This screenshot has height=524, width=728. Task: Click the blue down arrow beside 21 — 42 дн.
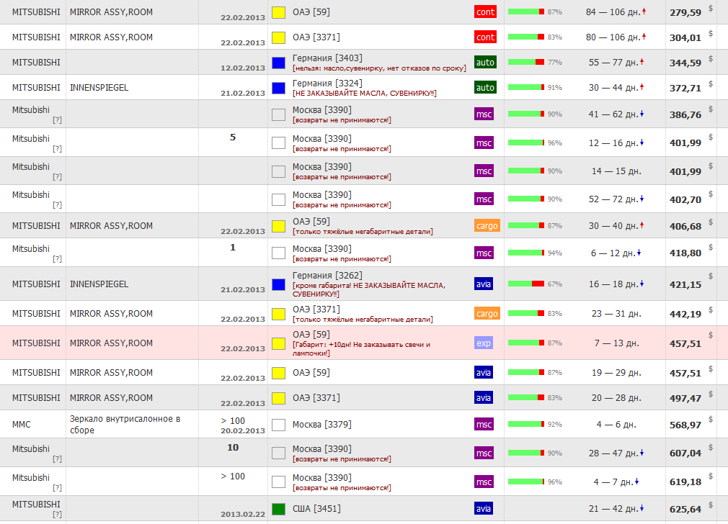642,508
